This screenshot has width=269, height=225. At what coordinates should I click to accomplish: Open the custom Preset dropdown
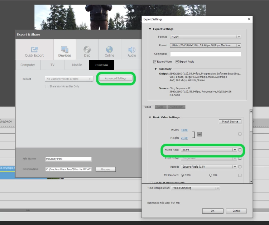click(x=69, y=79)
